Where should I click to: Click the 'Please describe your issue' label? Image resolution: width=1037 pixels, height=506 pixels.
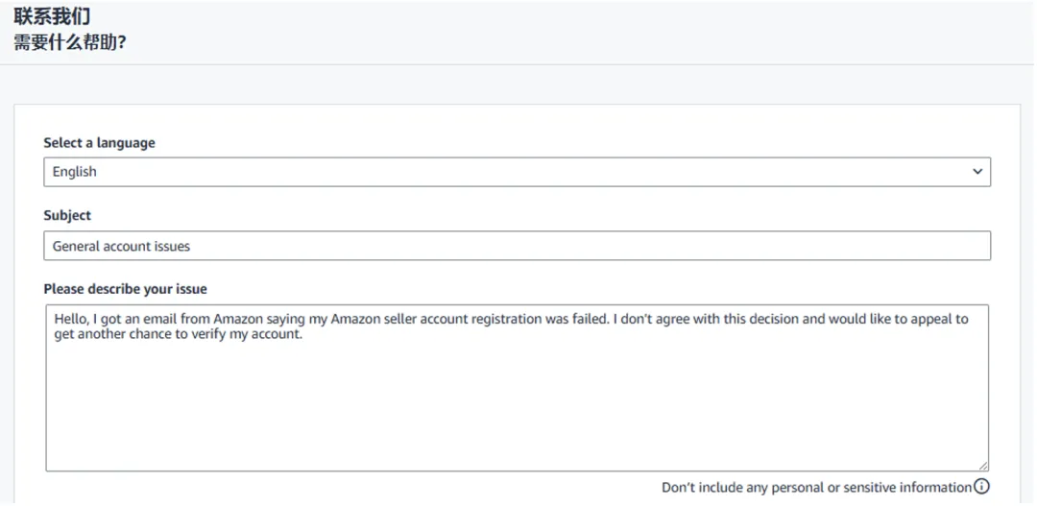125,288
